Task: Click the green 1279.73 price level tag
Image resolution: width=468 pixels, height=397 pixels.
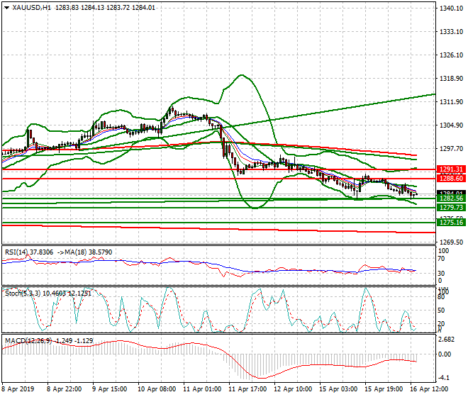Action: click(x=450, y=208)
